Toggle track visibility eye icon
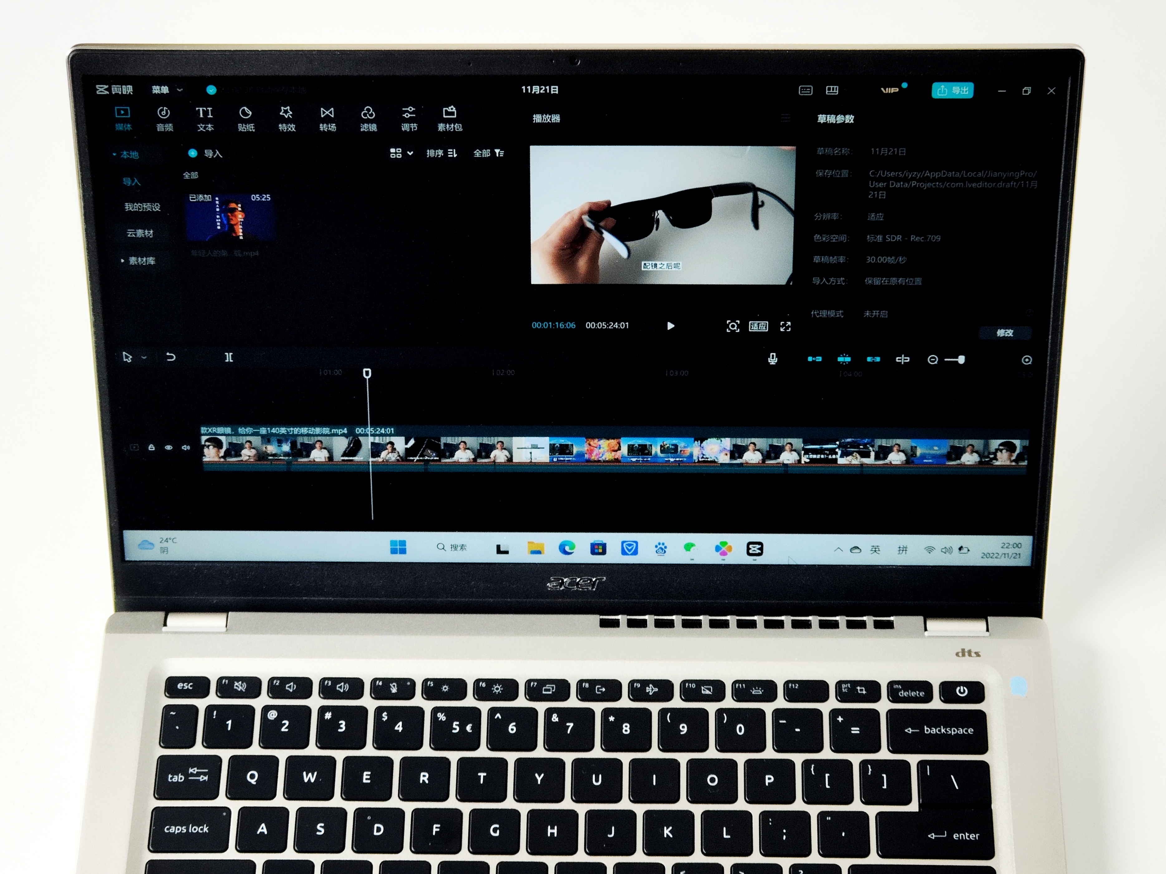Image resolution: width=1166 pixels, height=874 pixels. click(169, 447)
